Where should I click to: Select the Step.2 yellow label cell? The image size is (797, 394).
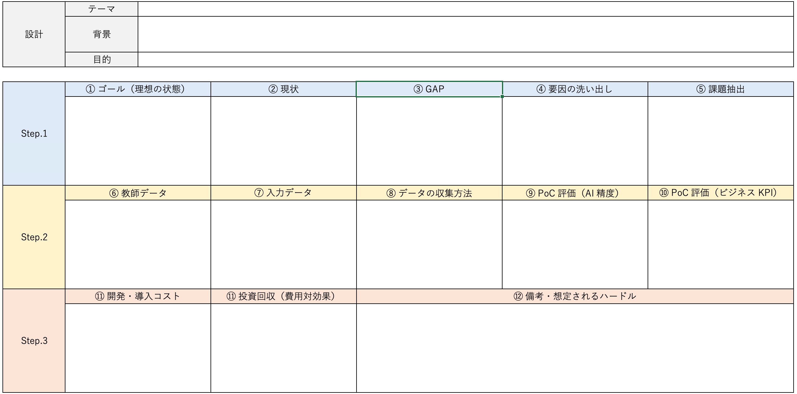click(x=34, y=237)
